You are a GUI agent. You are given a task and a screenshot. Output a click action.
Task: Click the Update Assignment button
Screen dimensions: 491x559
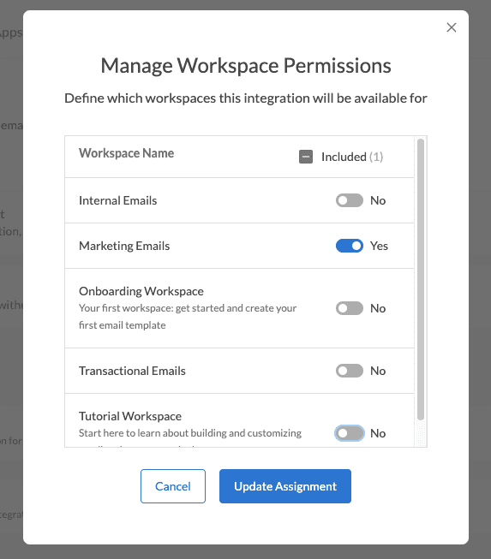285,486
